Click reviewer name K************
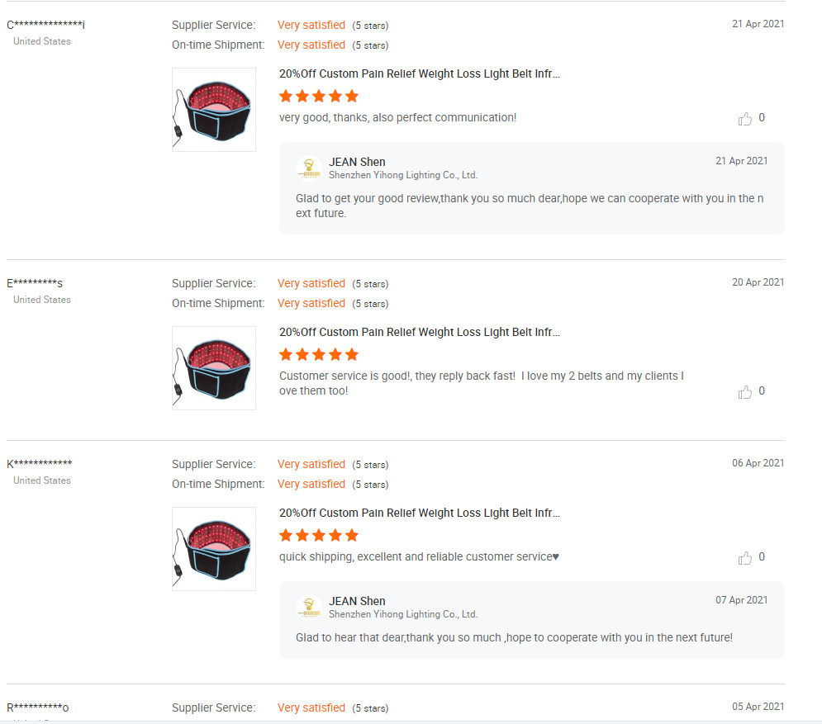Screen dimensions: 822x724 [40, 464]
